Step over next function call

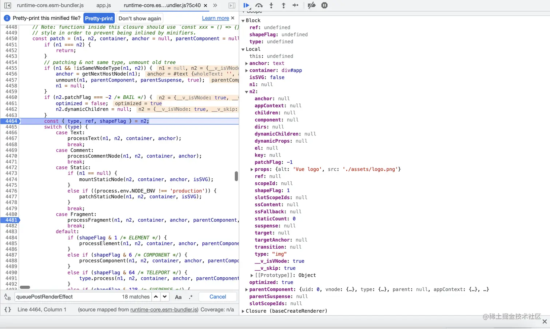coord(259,5)
